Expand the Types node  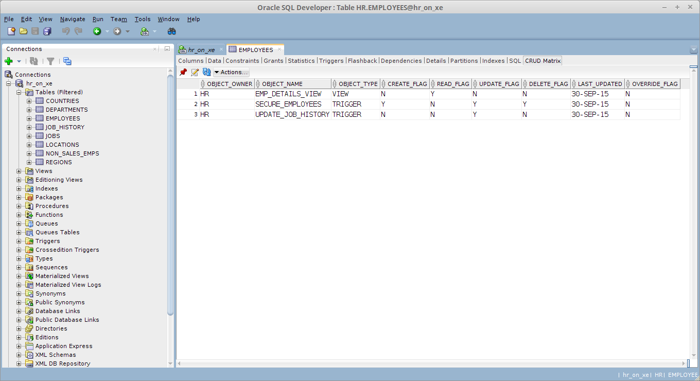coord(19,258)
